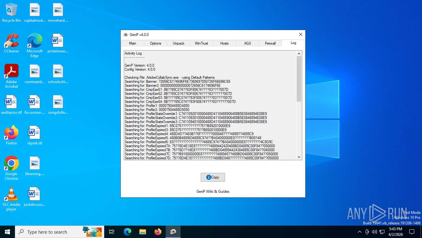Image resolution: width=422 pixels, height=238 pixels.
Task: Click the Activity Log vertical scrollbar thumb
Action: click(299, 79)
